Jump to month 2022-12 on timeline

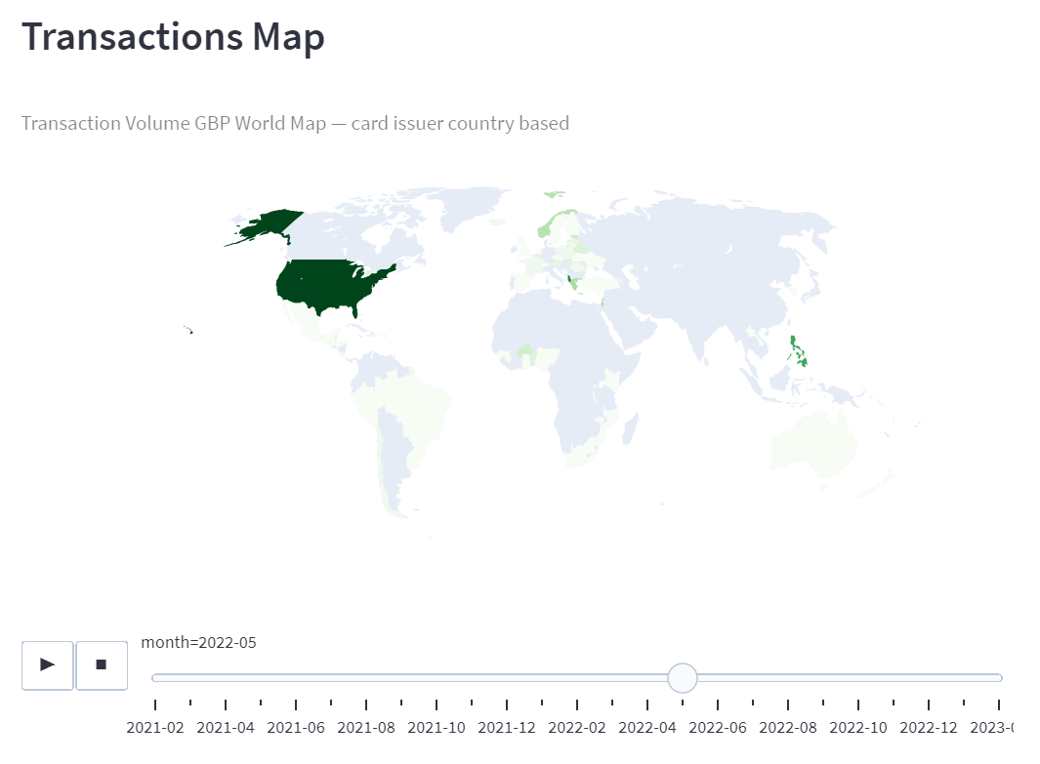[929, 727]
